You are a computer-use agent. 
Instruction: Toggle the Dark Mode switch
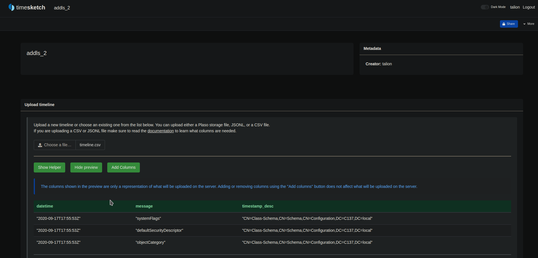[x=485, y=7]
